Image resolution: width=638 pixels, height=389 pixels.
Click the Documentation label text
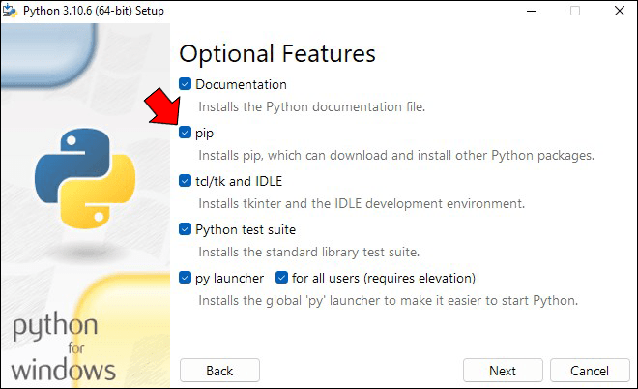(241, 85)
